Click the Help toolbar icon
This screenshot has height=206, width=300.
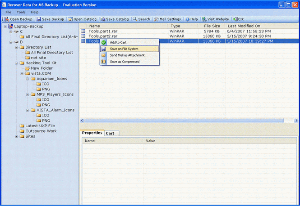point(187,19)
